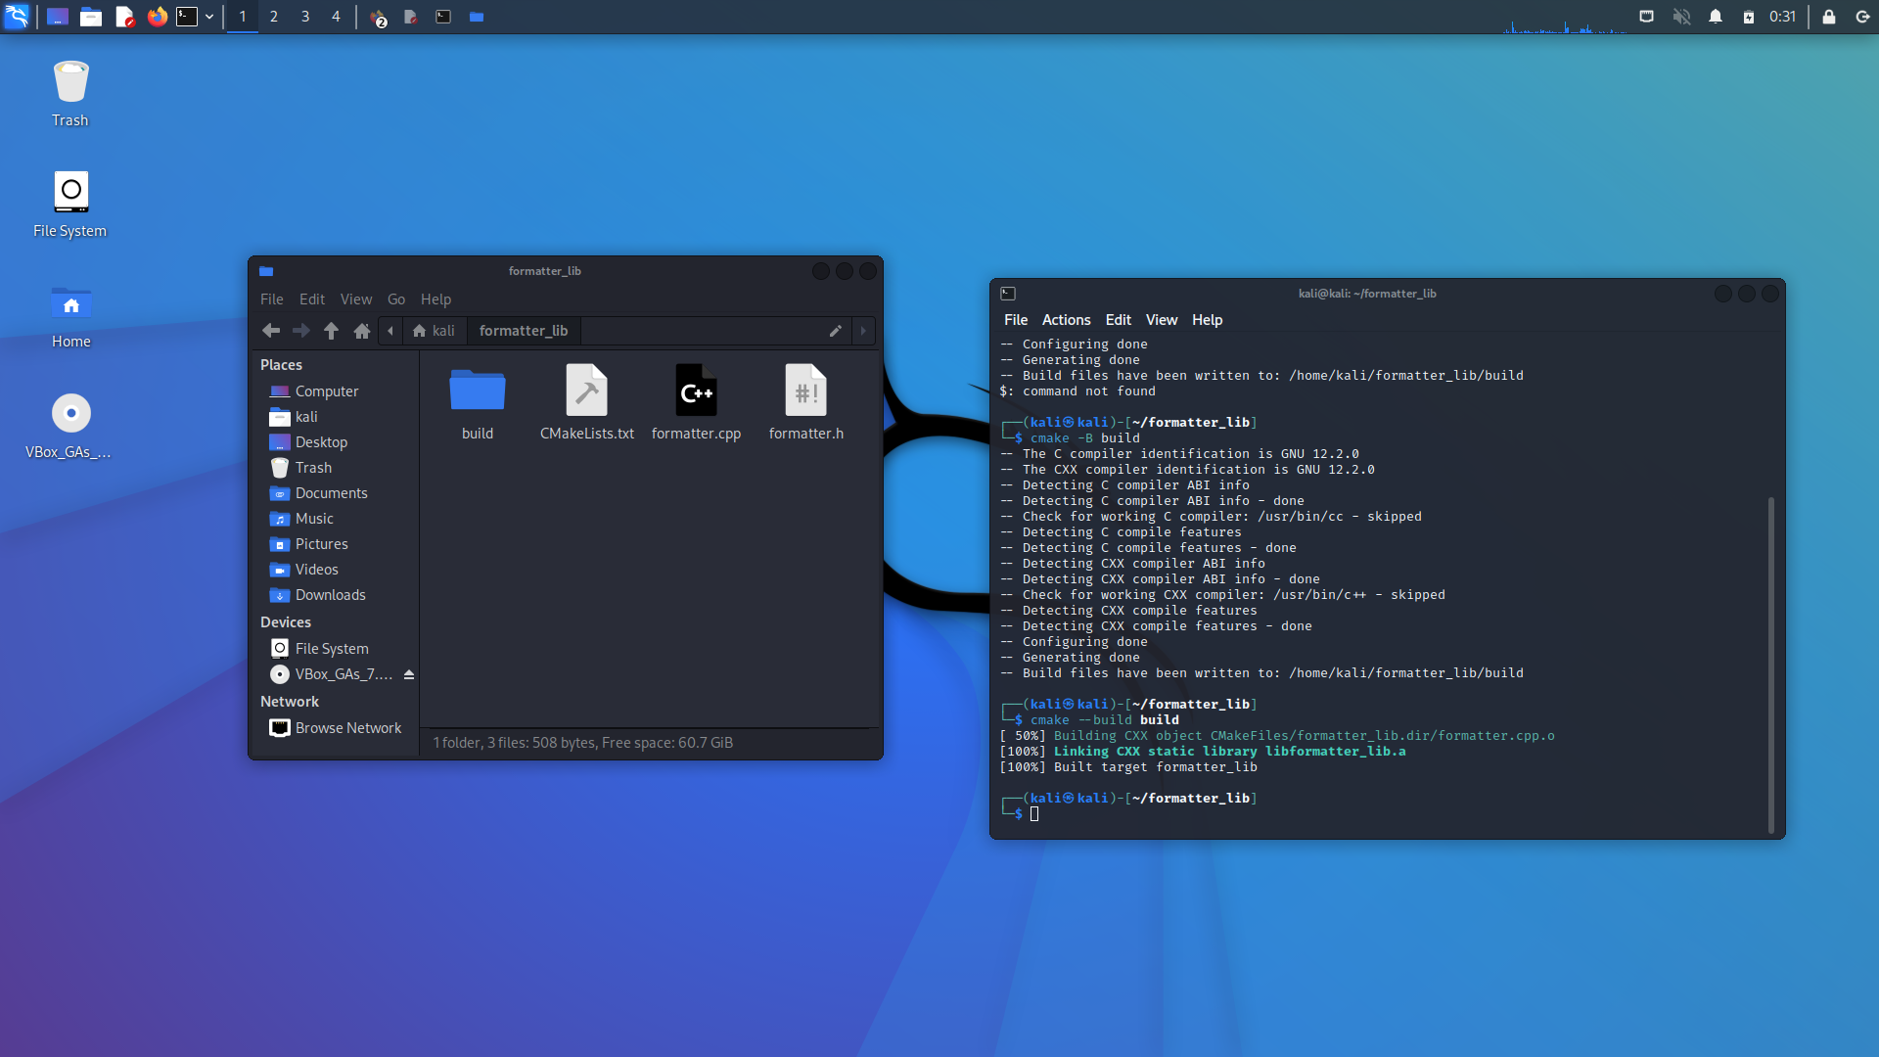Navigate up one directory with the up arrow
Screen dimensions: 1879x1057
coord(331,331)
